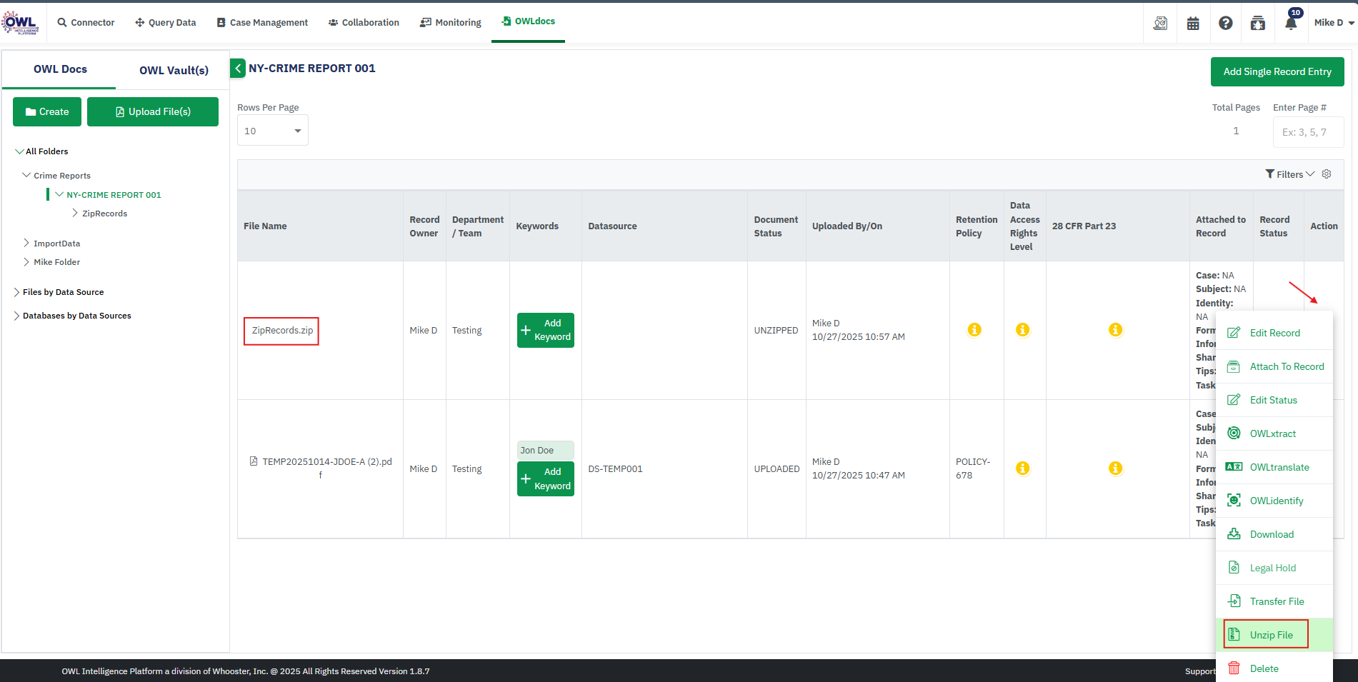
Task: Click the Enter Page # input field
Action: pyautogui.click(x=1307, y=132)
